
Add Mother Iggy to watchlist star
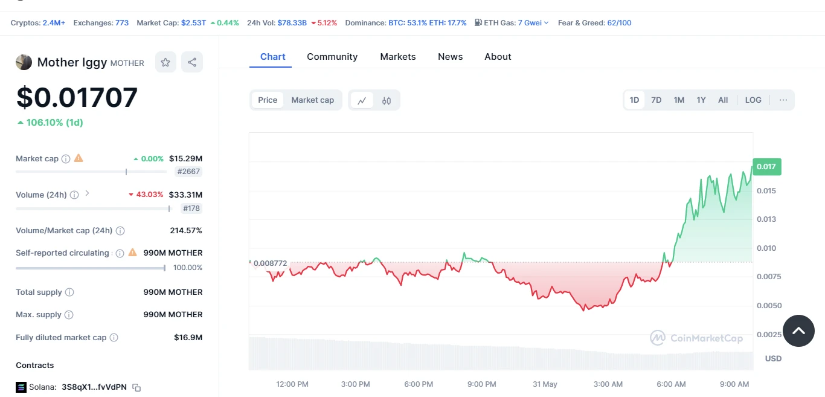pos(165,62)
